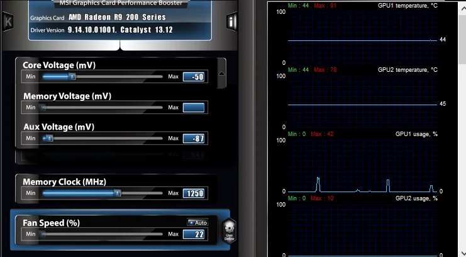Click the monitor scrollbar down arrow

click(x=462, y=254)
